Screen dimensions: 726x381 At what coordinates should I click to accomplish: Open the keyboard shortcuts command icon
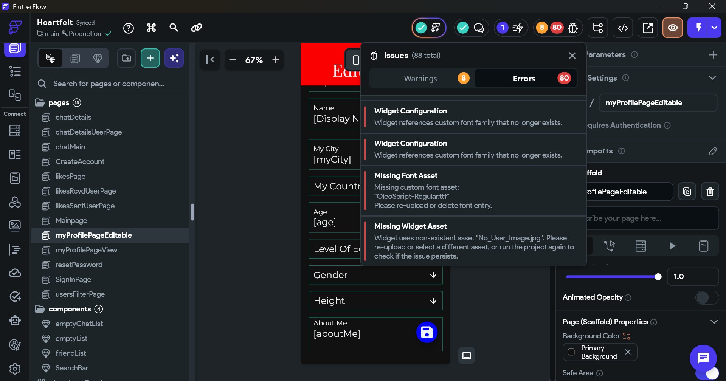(151, 28)
